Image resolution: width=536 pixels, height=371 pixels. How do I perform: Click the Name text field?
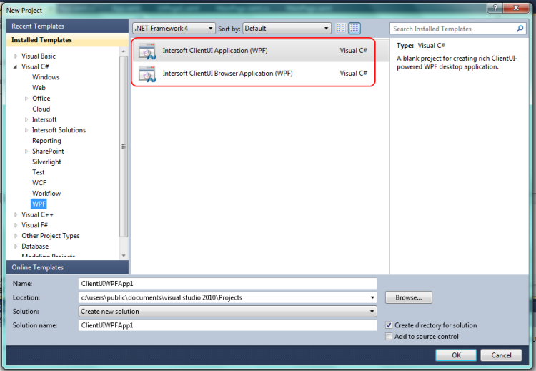pos(228,284)
